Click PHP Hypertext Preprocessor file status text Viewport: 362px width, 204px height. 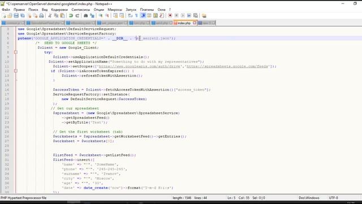click(x=24, y=198)
